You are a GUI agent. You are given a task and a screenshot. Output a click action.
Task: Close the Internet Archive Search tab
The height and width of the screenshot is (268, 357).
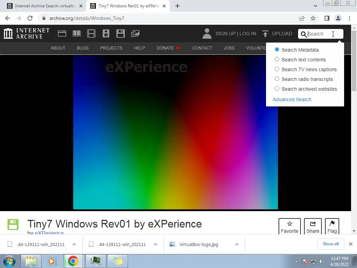click(81, 6)
